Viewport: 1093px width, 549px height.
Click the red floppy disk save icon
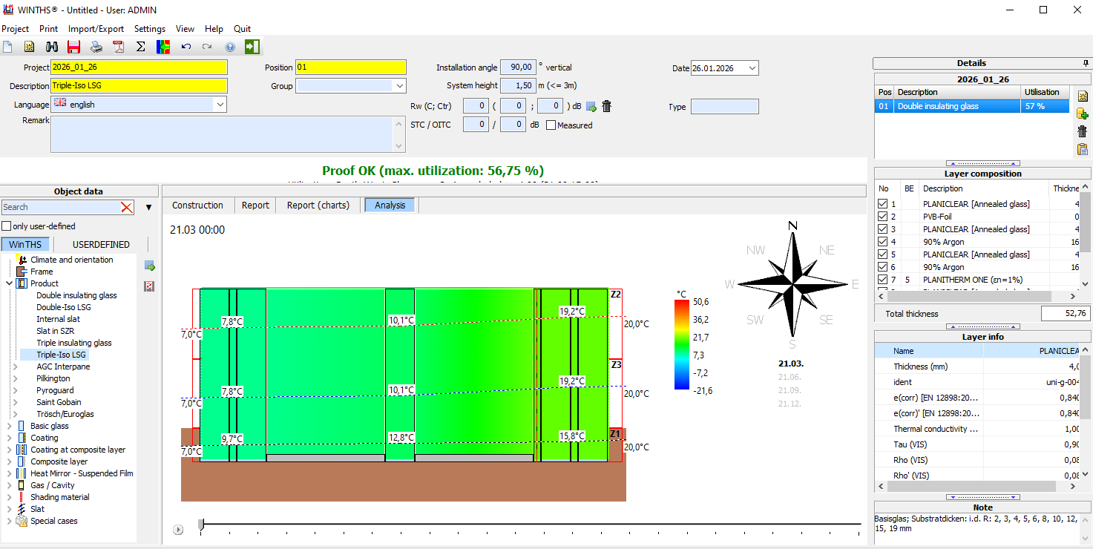coord(73,47)
